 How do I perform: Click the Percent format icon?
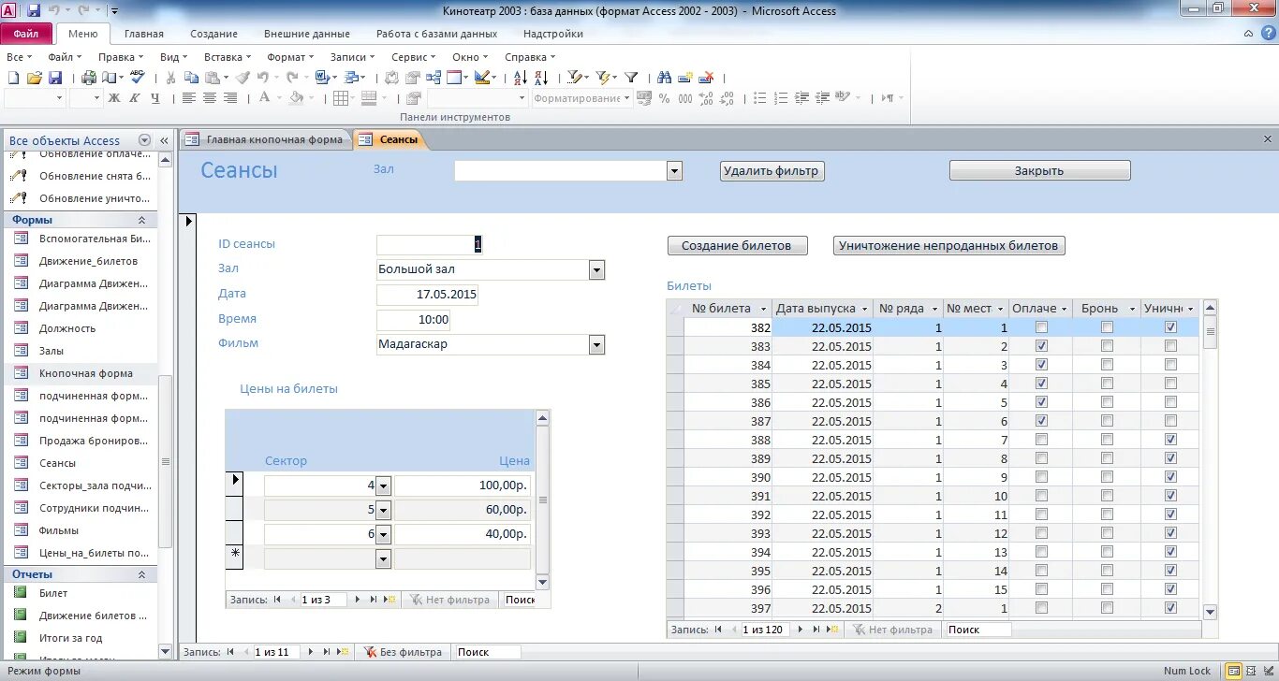[664, 97]
